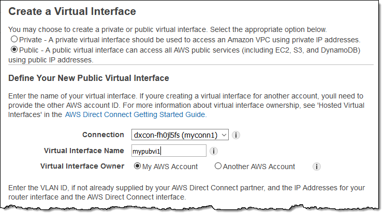Click the 'Virtual Interface Name' field label
Viewport: 384px width, 215px height.
click(x=84, y=151)
